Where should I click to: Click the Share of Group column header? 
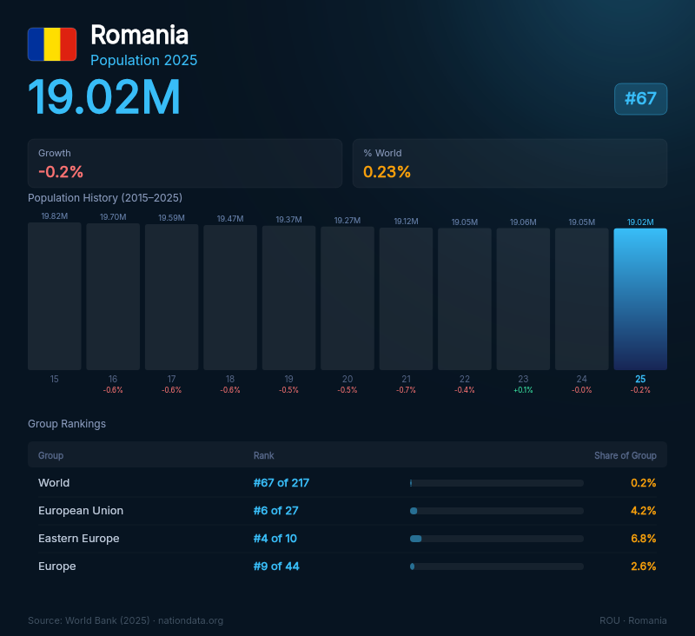(625, 455)
